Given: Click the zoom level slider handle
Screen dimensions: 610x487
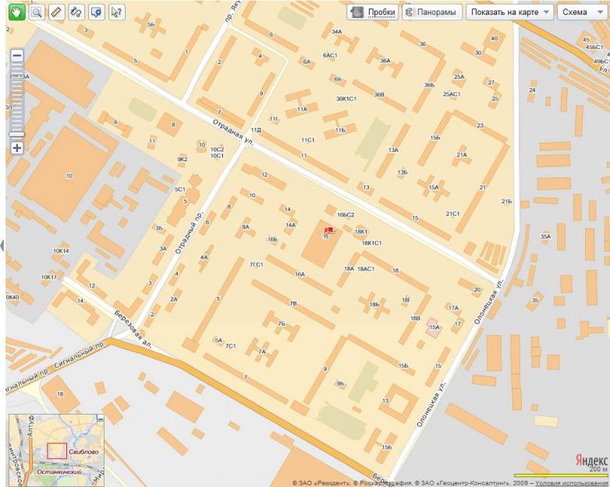Looking at the screenshot, I should (16, 134).
